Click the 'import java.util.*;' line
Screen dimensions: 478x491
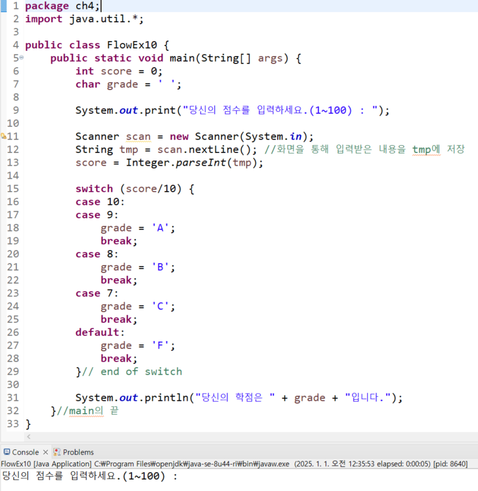point(84,19)
